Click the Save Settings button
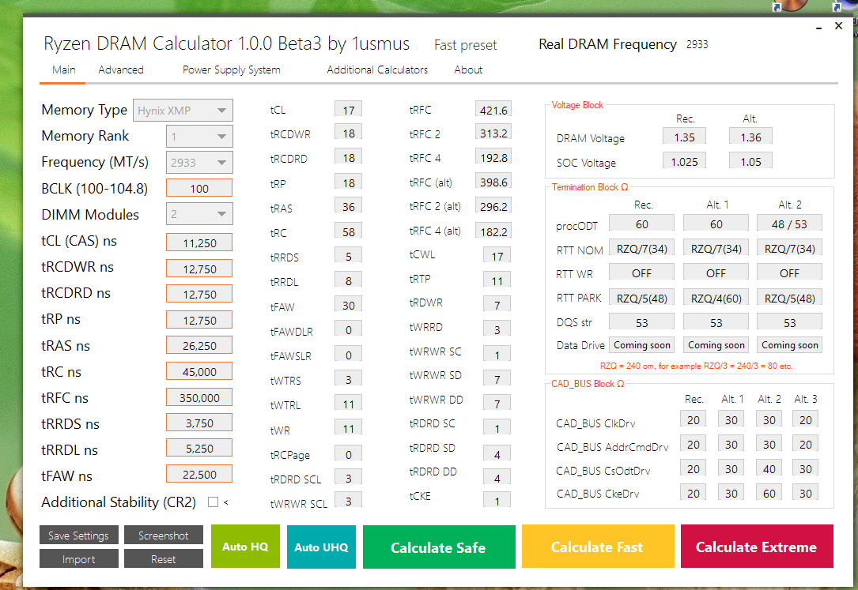 click(x=79, y=536)
